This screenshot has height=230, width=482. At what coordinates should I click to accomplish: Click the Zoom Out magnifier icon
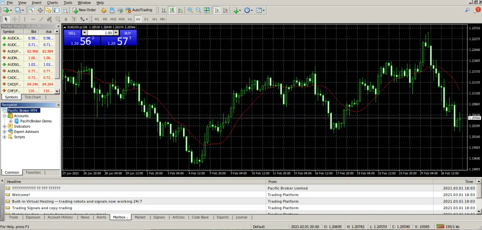pyautogui.click(x=199, y=10)
